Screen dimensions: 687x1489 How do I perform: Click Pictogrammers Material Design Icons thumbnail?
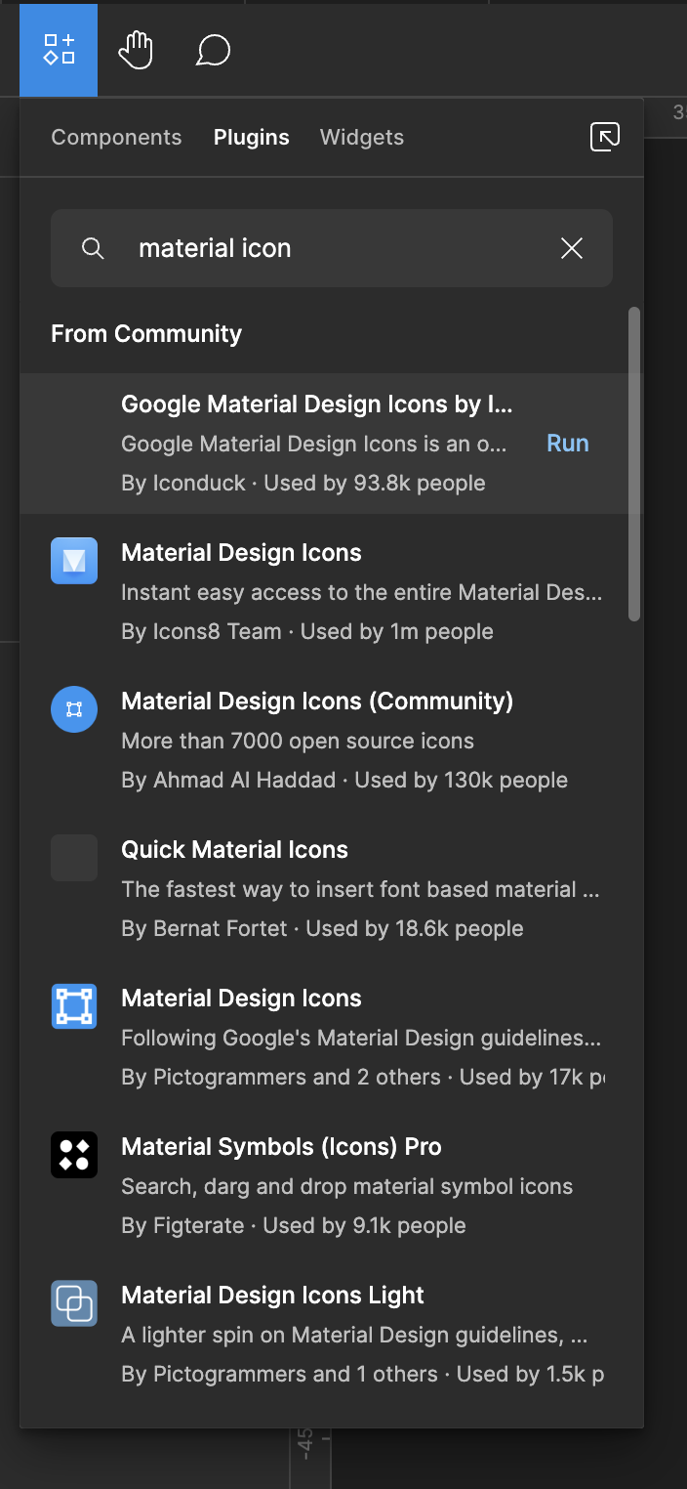74,1006
